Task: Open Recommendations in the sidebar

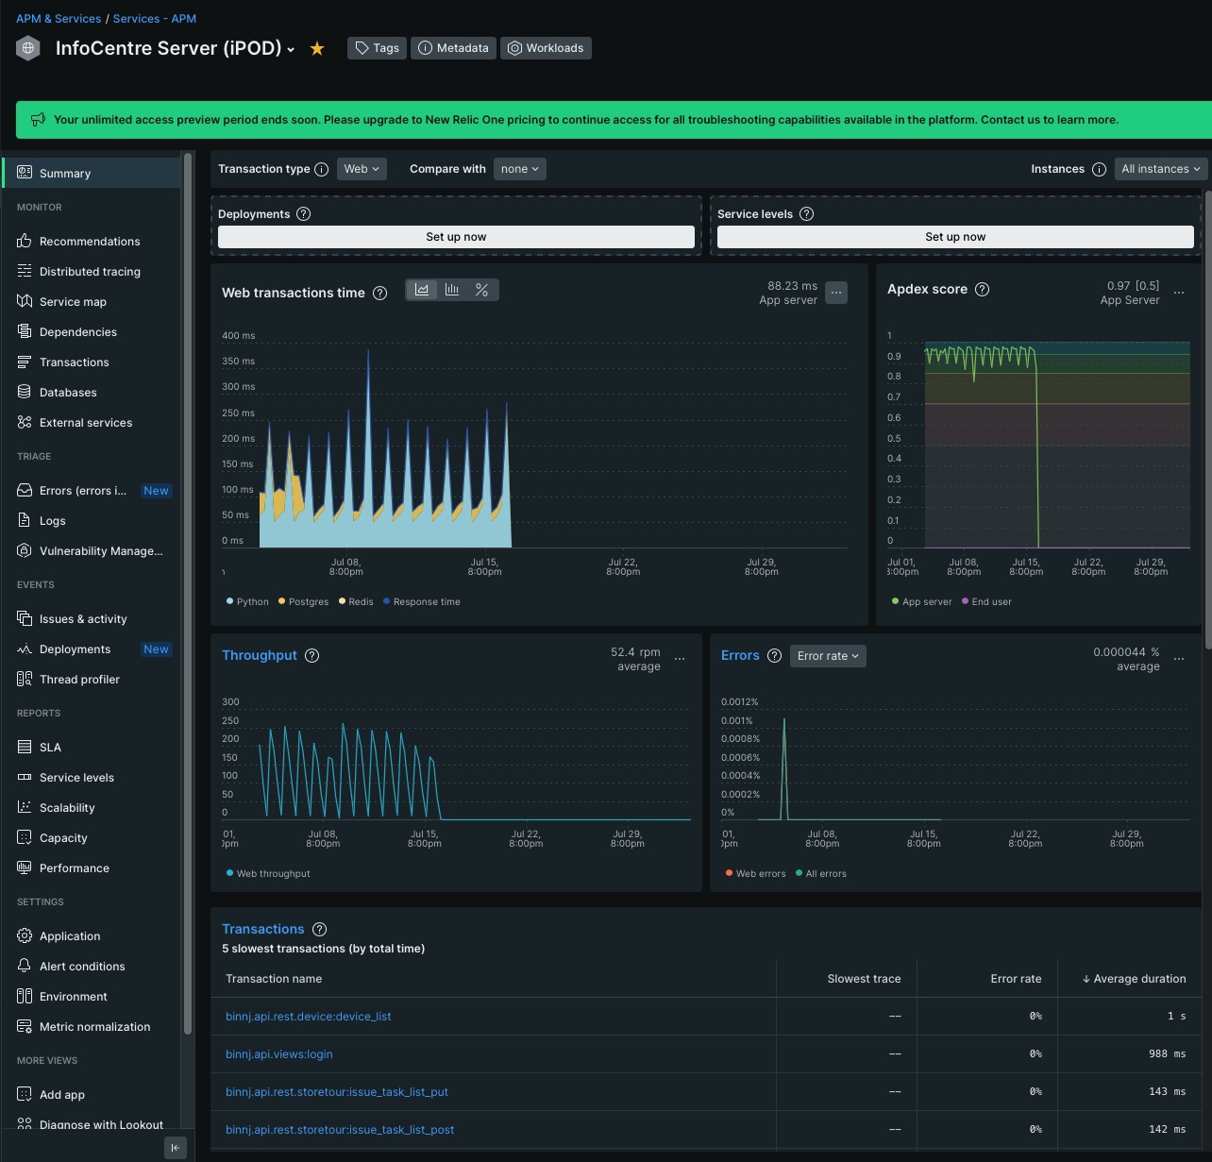Action: coord(92,241)
